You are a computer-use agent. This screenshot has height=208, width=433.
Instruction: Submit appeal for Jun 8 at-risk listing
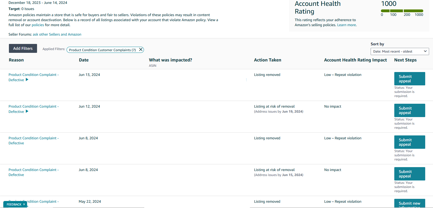pyautogui.click(x=410, y=174)
